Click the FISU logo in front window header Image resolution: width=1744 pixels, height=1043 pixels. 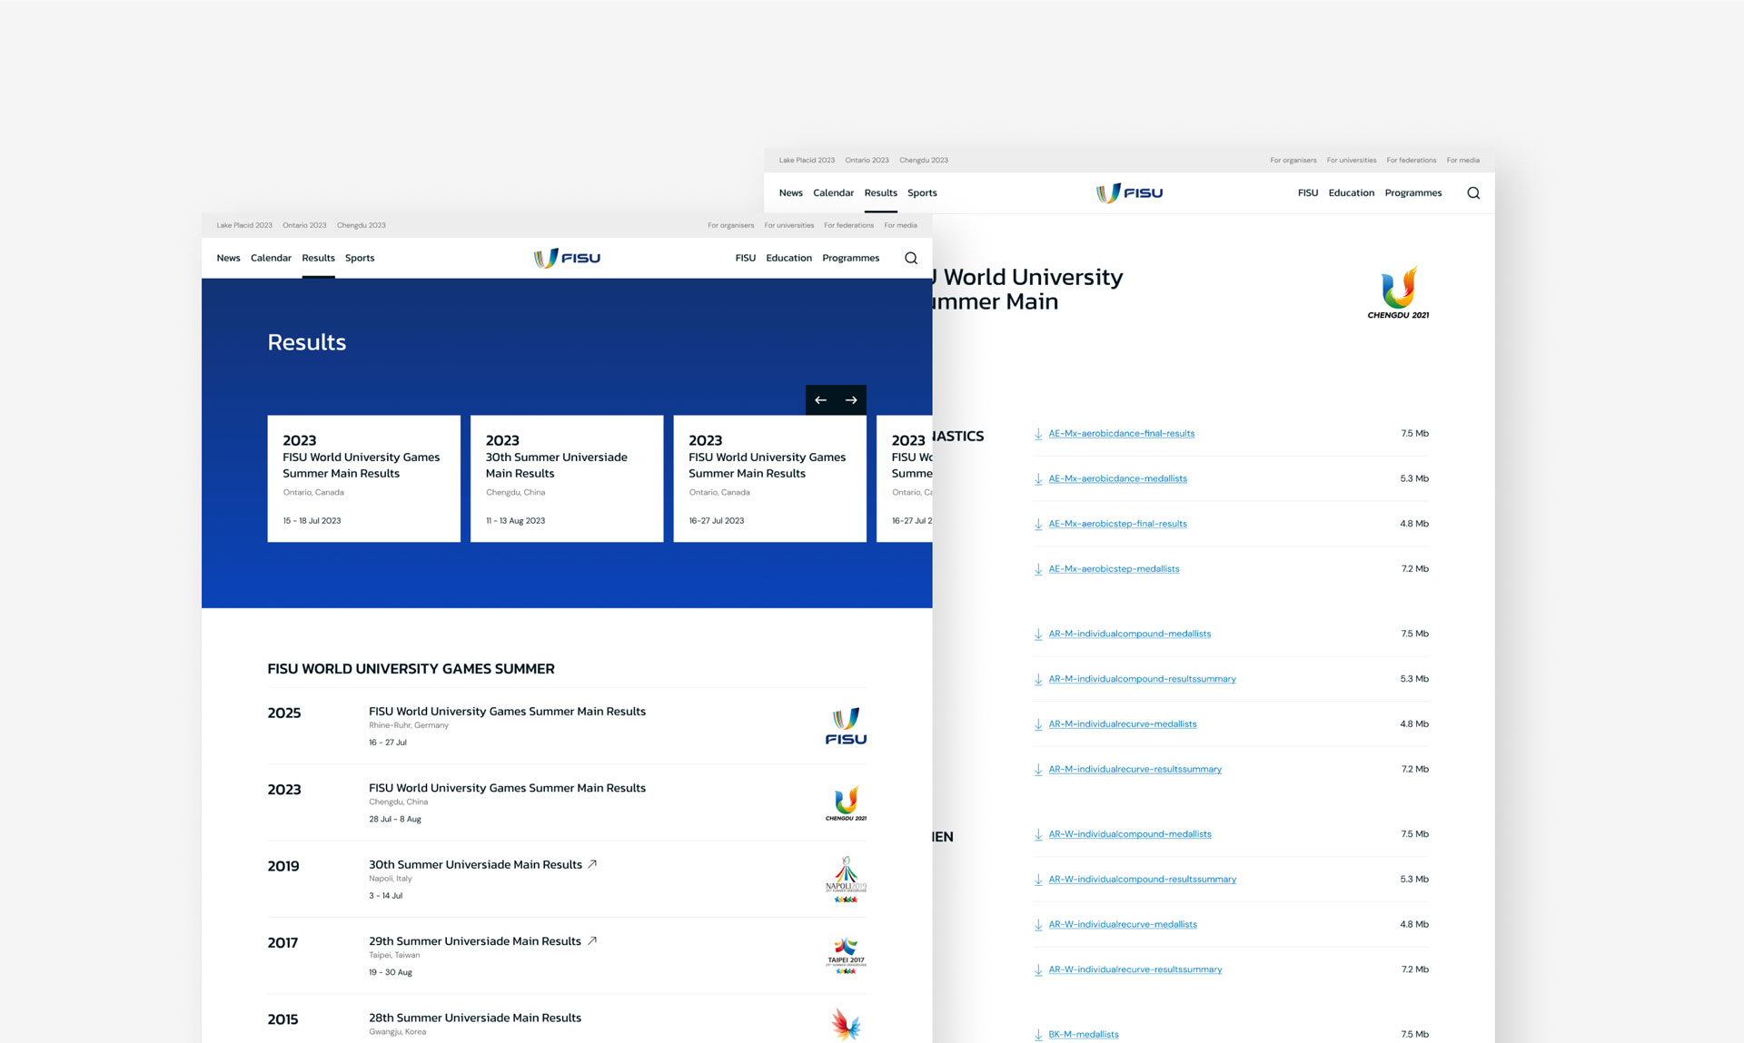click(567, 258)
